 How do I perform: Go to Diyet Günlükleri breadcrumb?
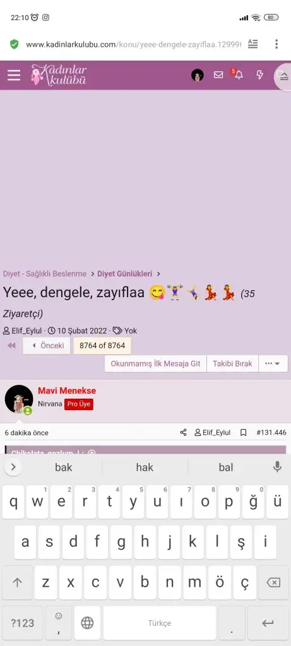click(x=125, y=274)
